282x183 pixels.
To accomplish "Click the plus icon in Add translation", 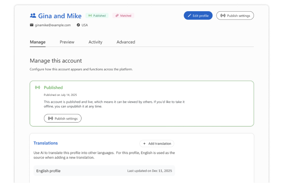I will pos(144,144).
